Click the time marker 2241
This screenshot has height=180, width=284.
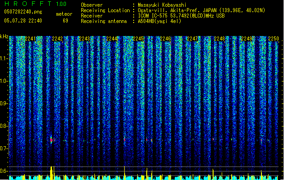(30, 39)
